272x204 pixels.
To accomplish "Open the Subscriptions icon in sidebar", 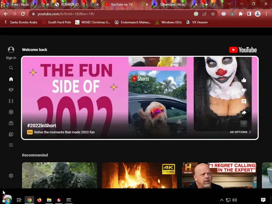I will 11,123.
